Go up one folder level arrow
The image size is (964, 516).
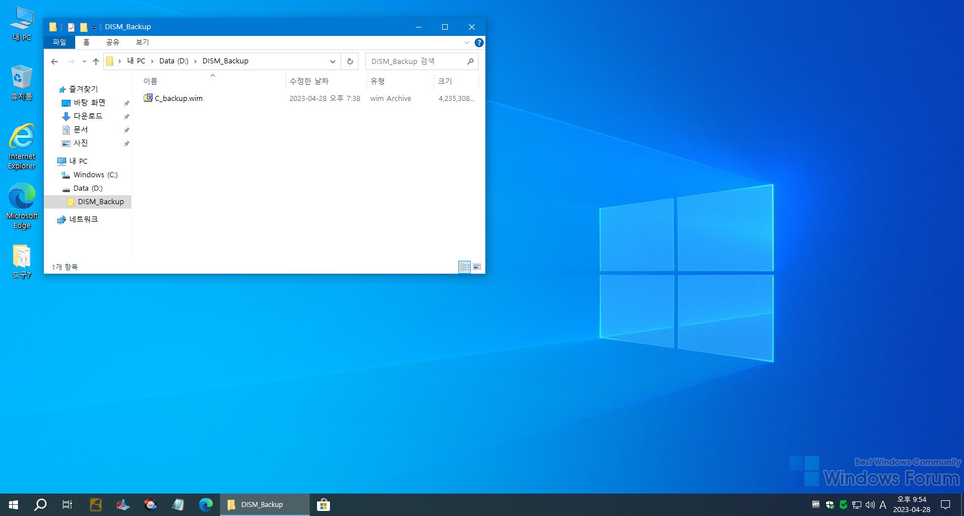point(96,62)
